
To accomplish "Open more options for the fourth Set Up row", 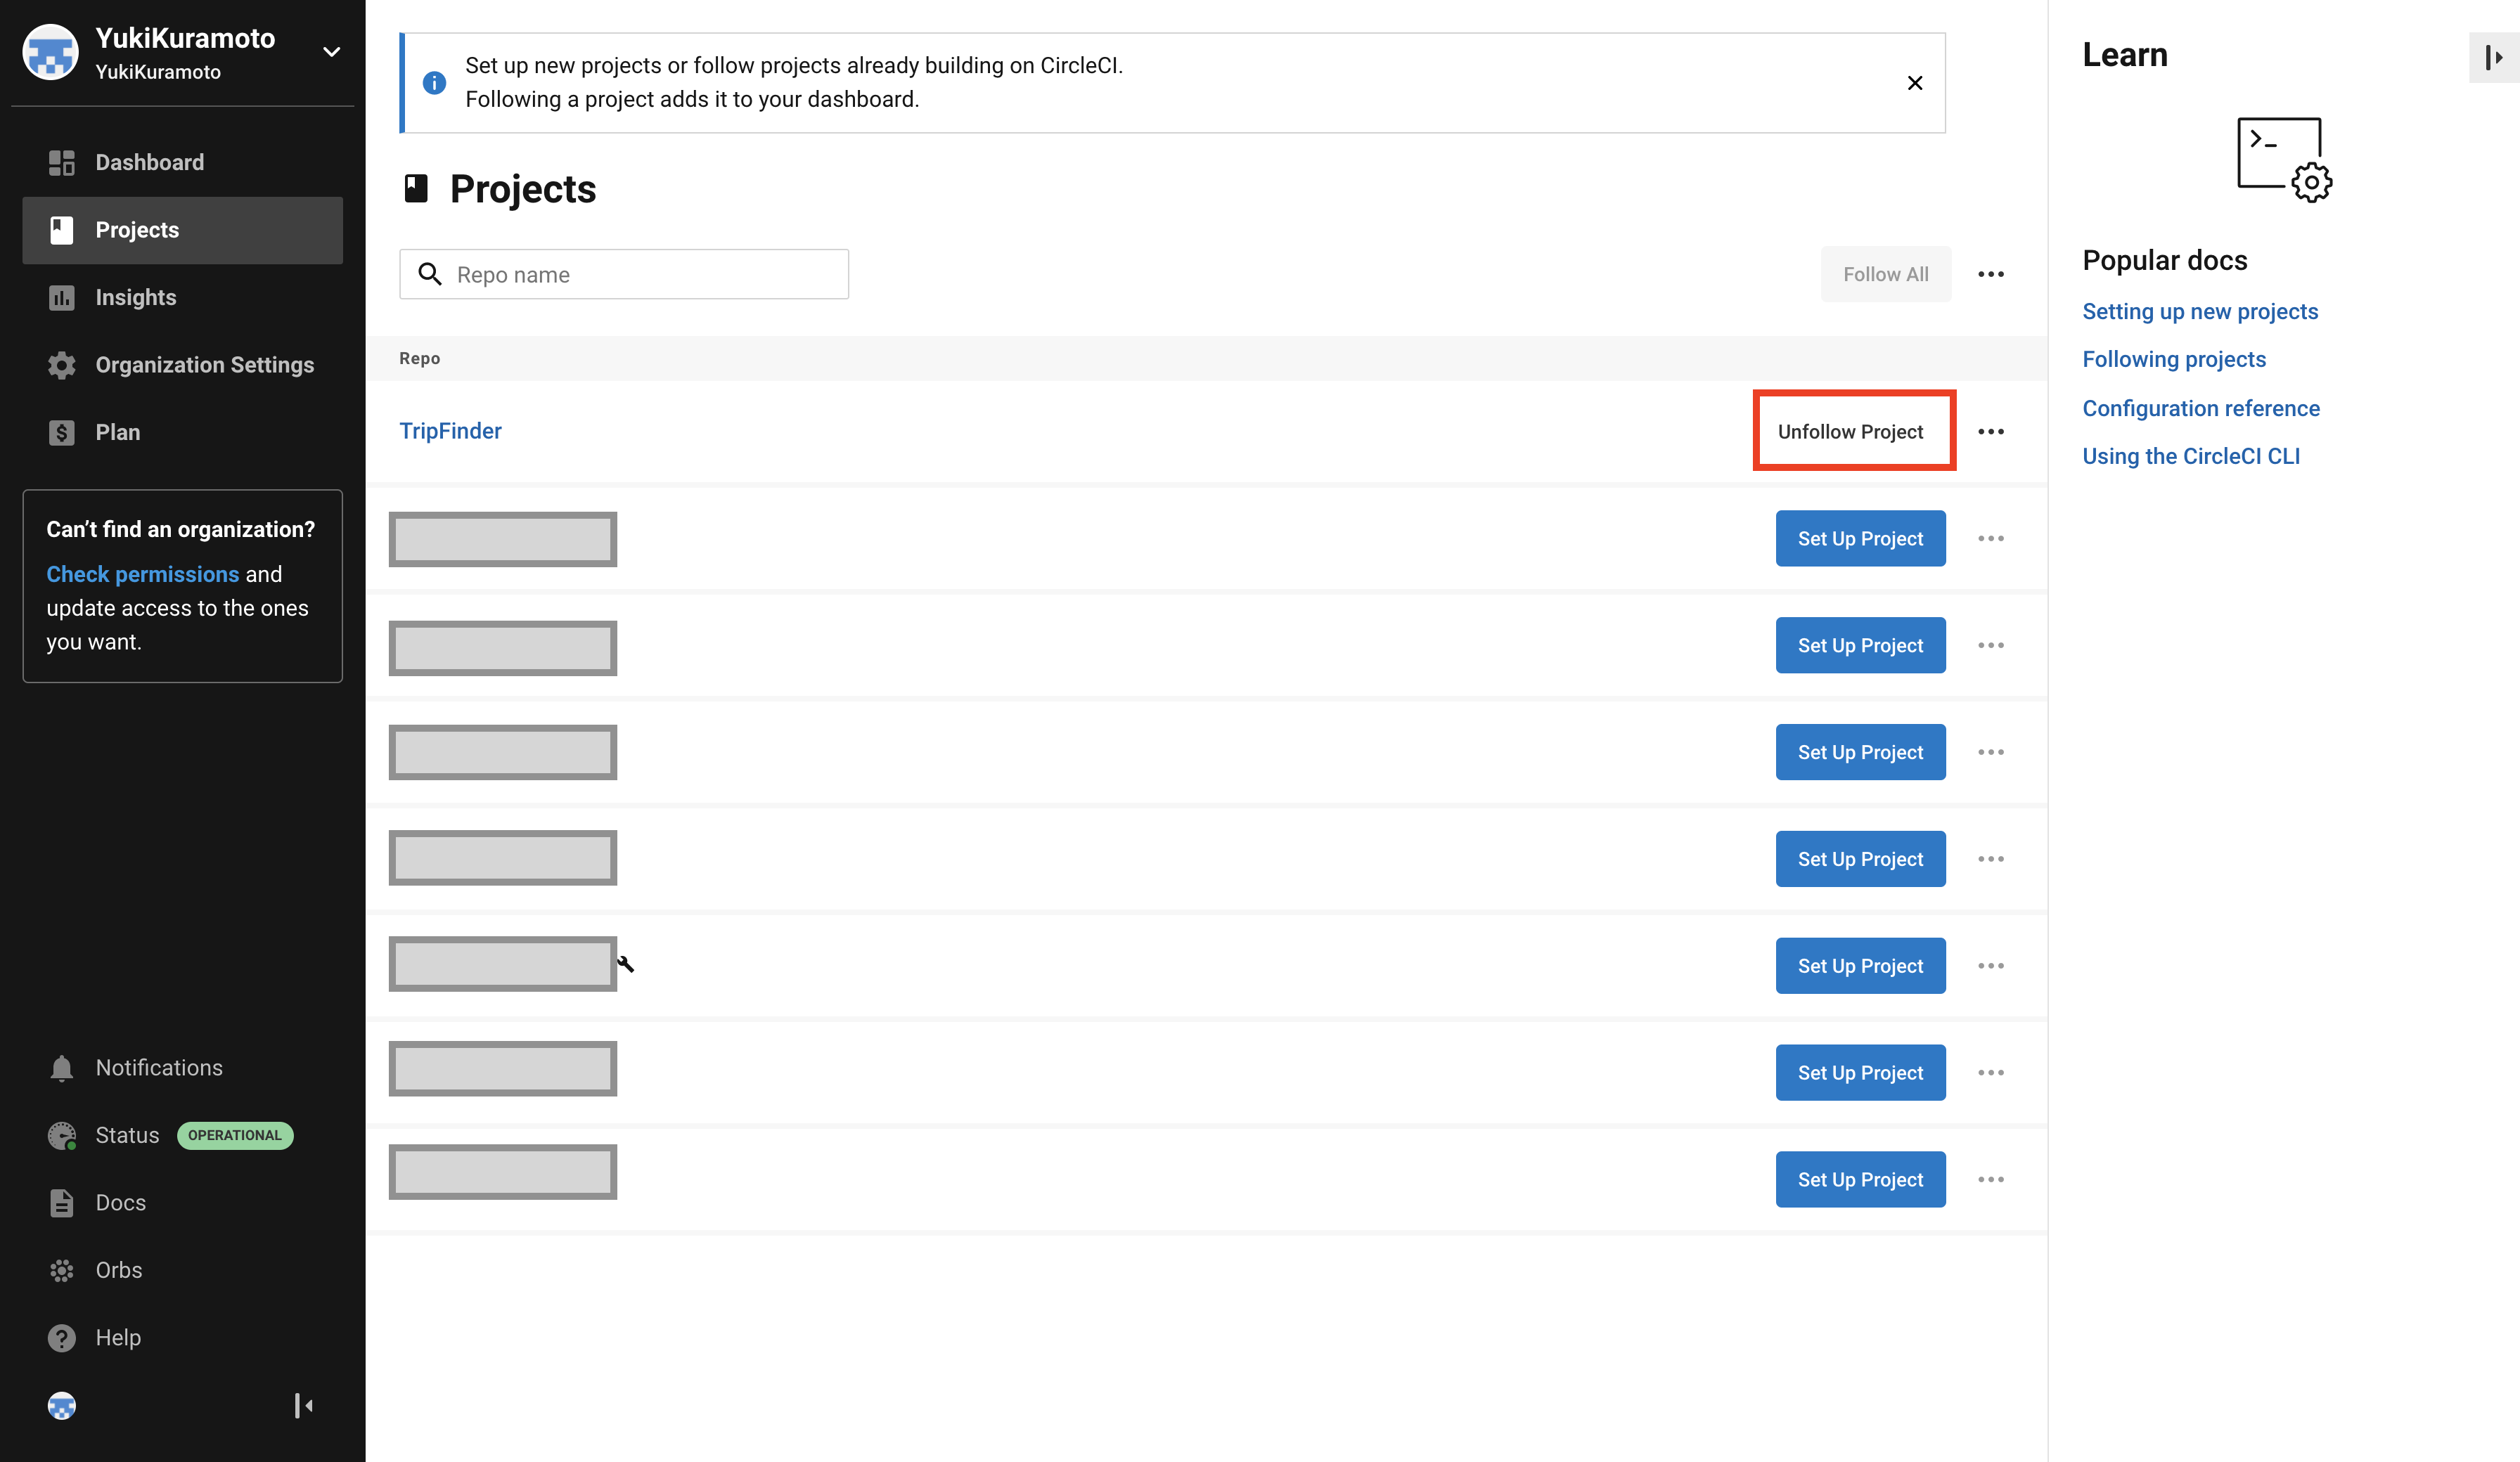I will tap(1990, 859).
